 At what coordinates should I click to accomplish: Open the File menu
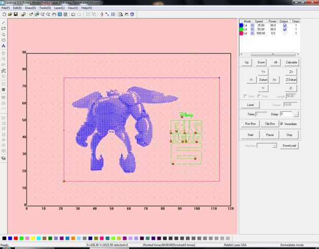(6, 8)
